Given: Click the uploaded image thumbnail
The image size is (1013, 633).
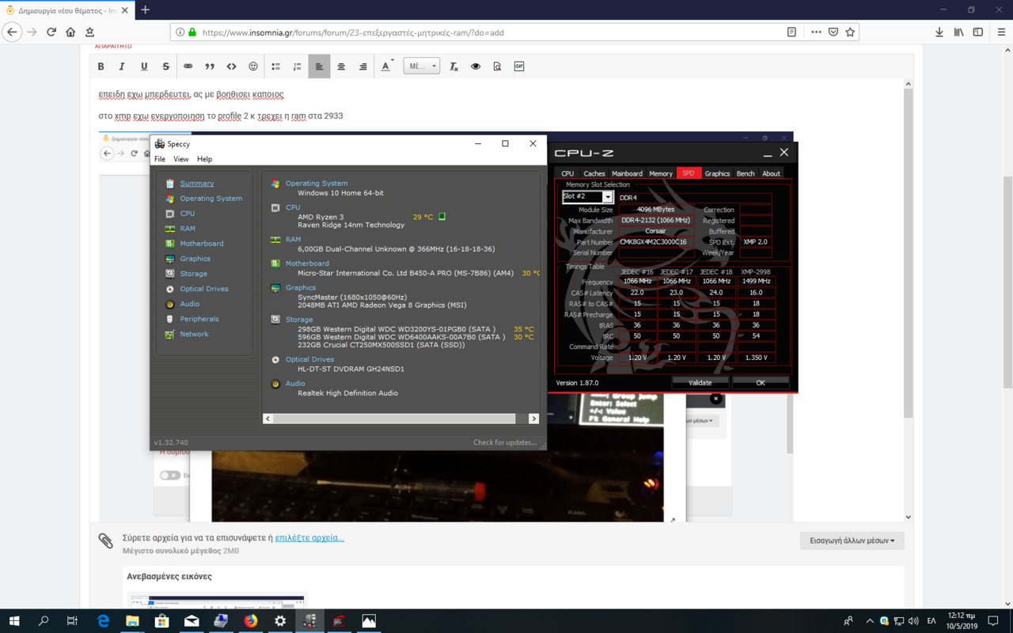Looking at the screenshot, I should 217,601.
